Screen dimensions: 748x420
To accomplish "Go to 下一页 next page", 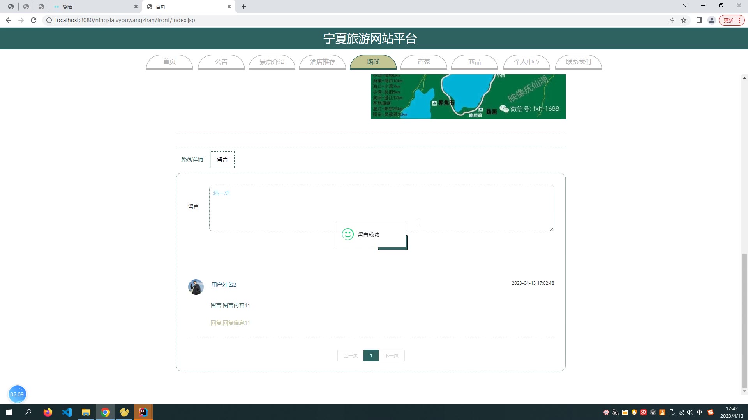I will (391, 355).
